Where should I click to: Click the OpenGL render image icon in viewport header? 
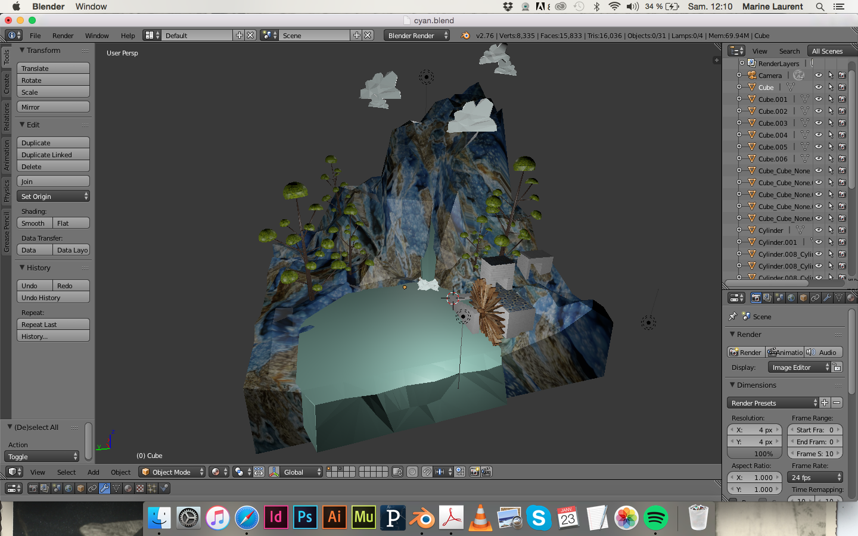coord(474,472)
